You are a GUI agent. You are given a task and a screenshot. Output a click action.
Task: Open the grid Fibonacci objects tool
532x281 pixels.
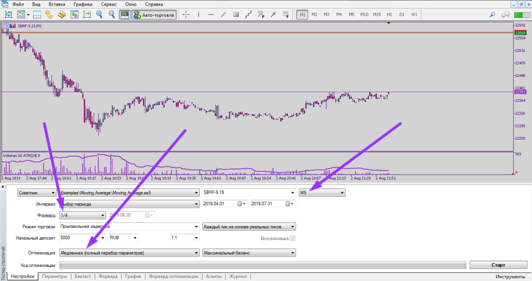point(286,15)
